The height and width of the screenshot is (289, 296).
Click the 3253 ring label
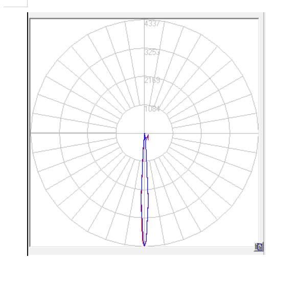pos(152,52)
